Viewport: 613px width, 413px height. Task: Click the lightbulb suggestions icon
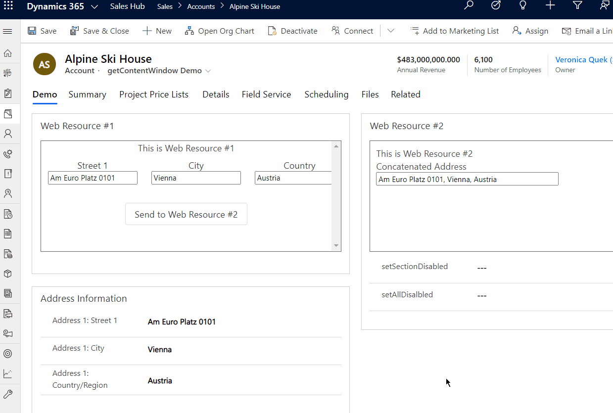(x=522, y=6)
